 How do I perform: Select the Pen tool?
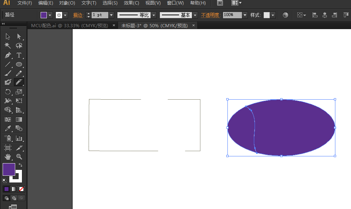point(8,55)
